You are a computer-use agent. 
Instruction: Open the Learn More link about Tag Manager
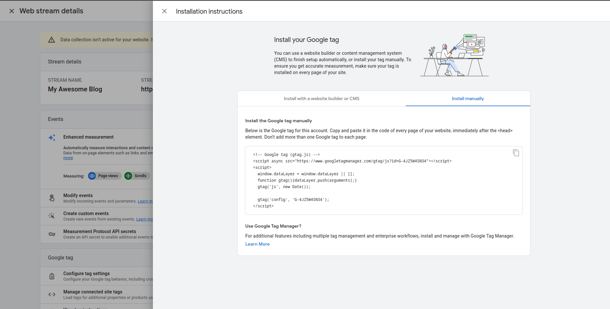click(257, 244)
